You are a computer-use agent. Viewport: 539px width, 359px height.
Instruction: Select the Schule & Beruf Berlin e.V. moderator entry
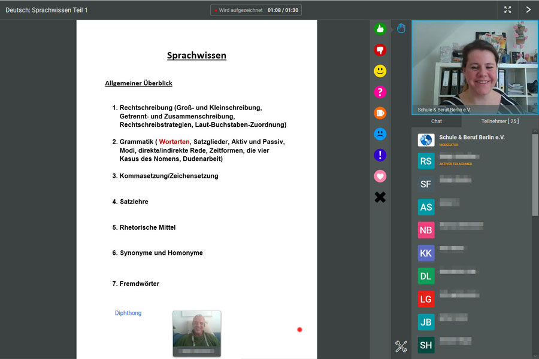pos(472,140)
